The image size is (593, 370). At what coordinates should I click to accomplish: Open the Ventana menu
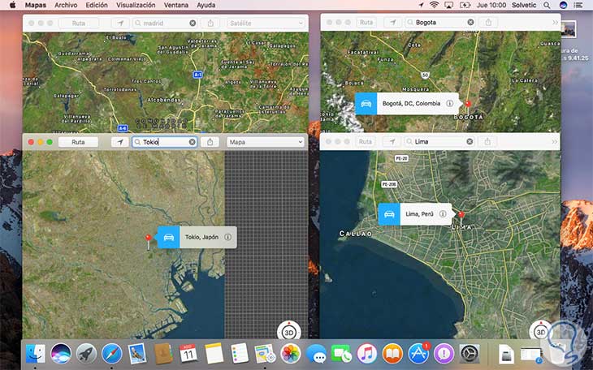(175, 5)
